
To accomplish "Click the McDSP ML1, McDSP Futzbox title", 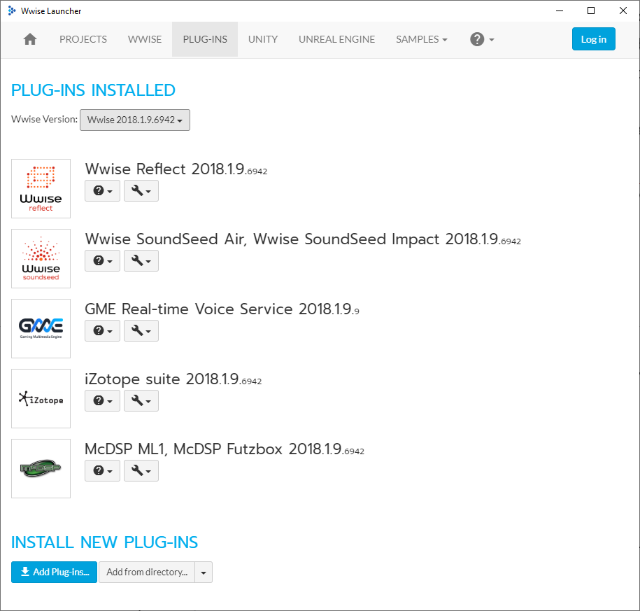I will pos(225,449).
